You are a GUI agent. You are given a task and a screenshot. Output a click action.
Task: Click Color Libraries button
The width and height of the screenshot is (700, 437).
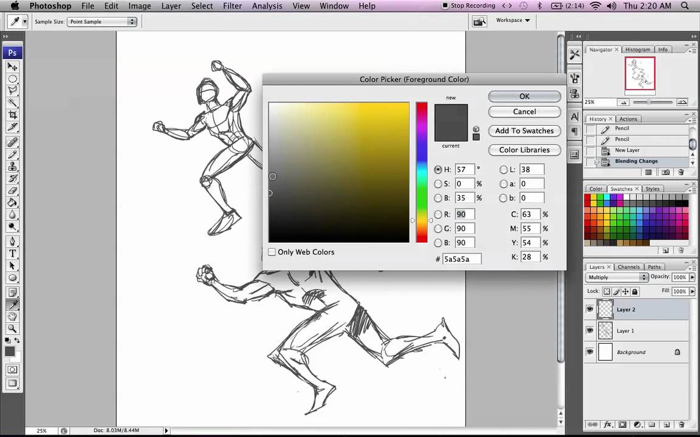click(524, 150)
